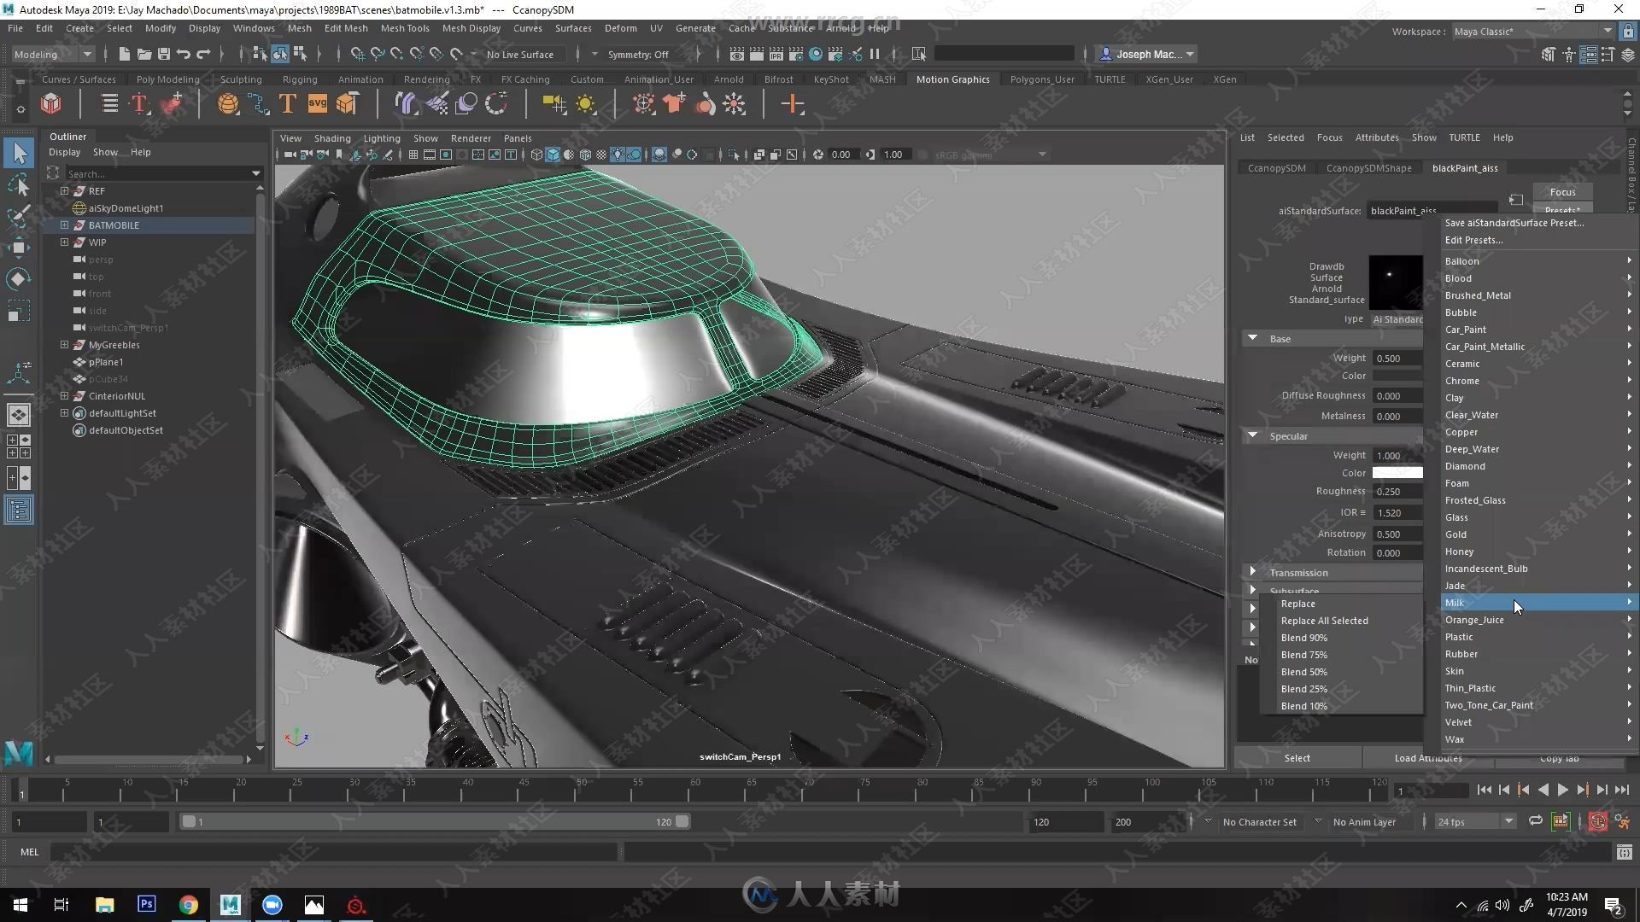Click Replace All Selected option
1640x922 pixels.
pos(1325,621)
